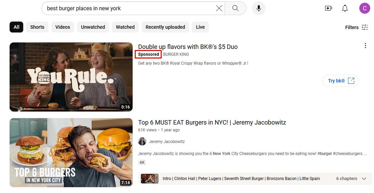Viewport: 374px width, 193px height.
Task: Click the Try bk® button
Action: [x=340, y=81]
